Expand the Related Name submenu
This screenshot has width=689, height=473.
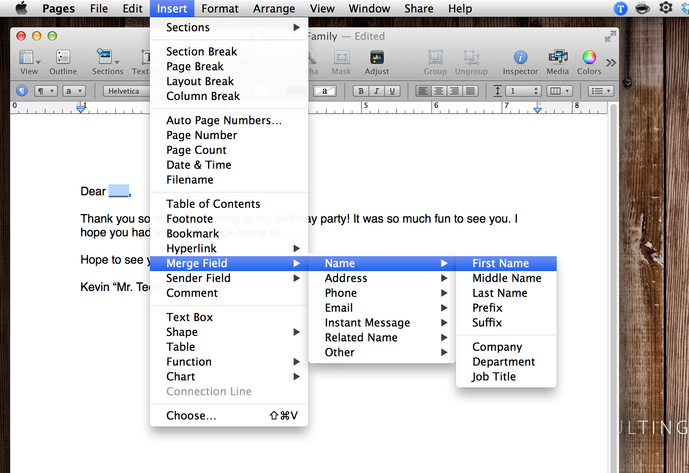[382, 337]
